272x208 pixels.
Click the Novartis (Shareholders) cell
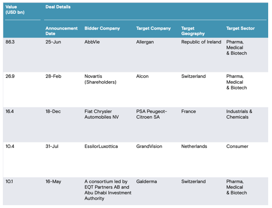click(100, 79)
